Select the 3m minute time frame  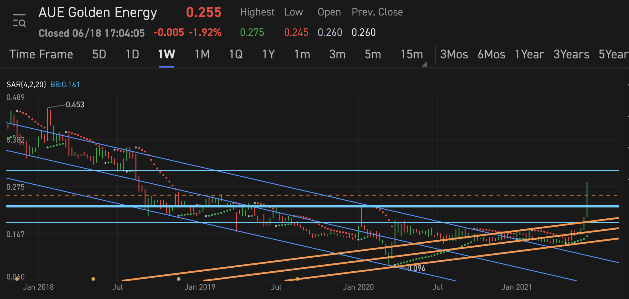click(338, 54)
